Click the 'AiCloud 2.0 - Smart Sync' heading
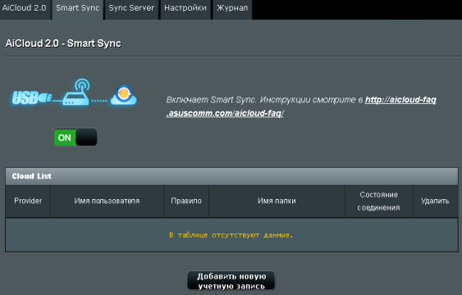Image resolution: width=462 pixels, height=295 pixels. point(63,43)
